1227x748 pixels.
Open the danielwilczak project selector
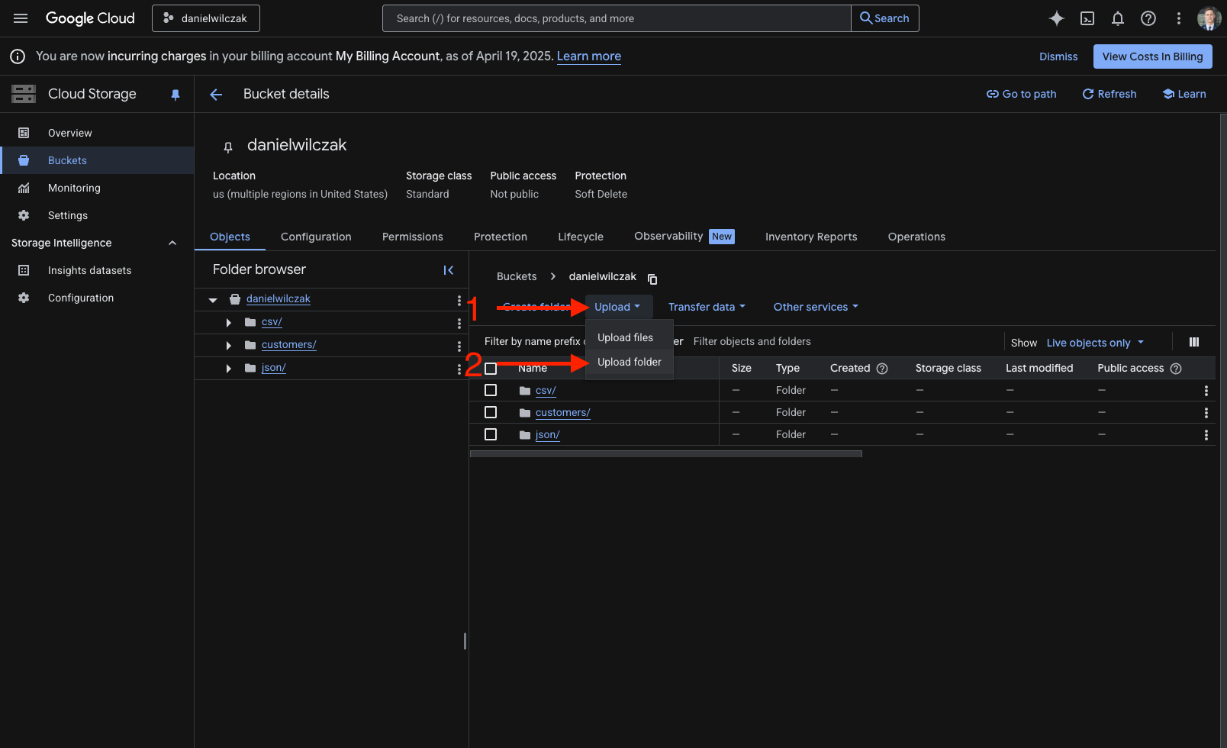[x=206, y=18]
